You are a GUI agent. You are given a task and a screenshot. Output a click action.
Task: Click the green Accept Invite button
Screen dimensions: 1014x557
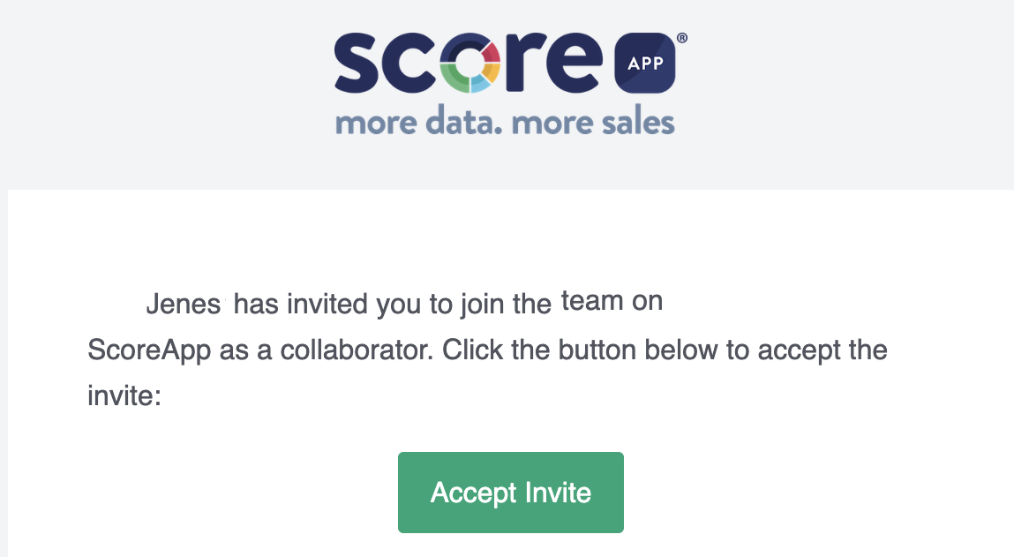click(x=510, y=493)
